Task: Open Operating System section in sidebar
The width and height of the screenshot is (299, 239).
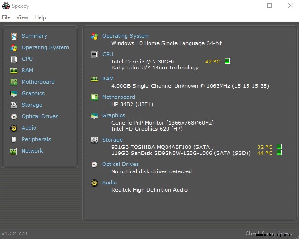Action: (x=45, y=47)
